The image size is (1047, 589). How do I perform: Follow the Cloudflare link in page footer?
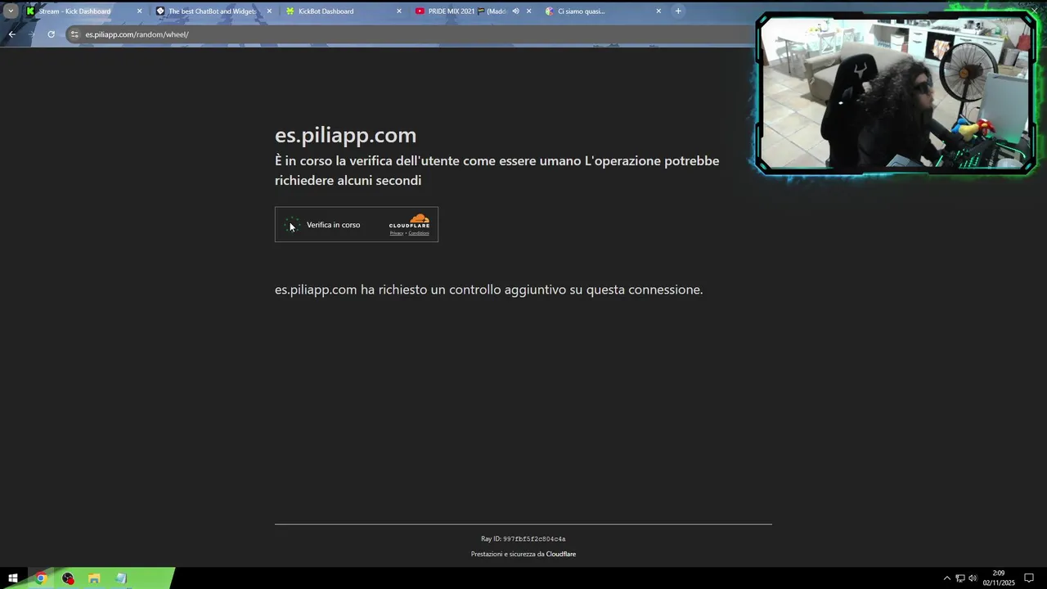(561, 555)
